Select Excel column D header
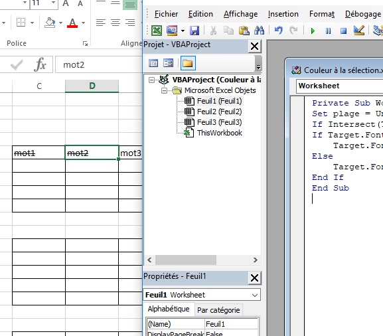383x336 pixels. coord(92,86)
